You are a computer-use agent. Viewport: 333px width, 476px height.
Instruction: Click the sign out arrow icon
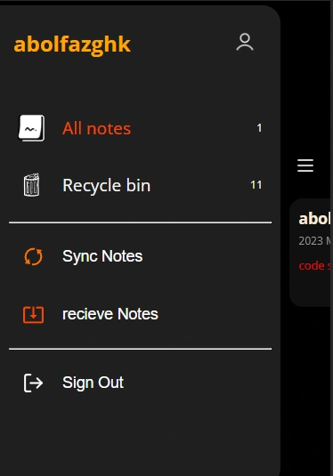34,383
